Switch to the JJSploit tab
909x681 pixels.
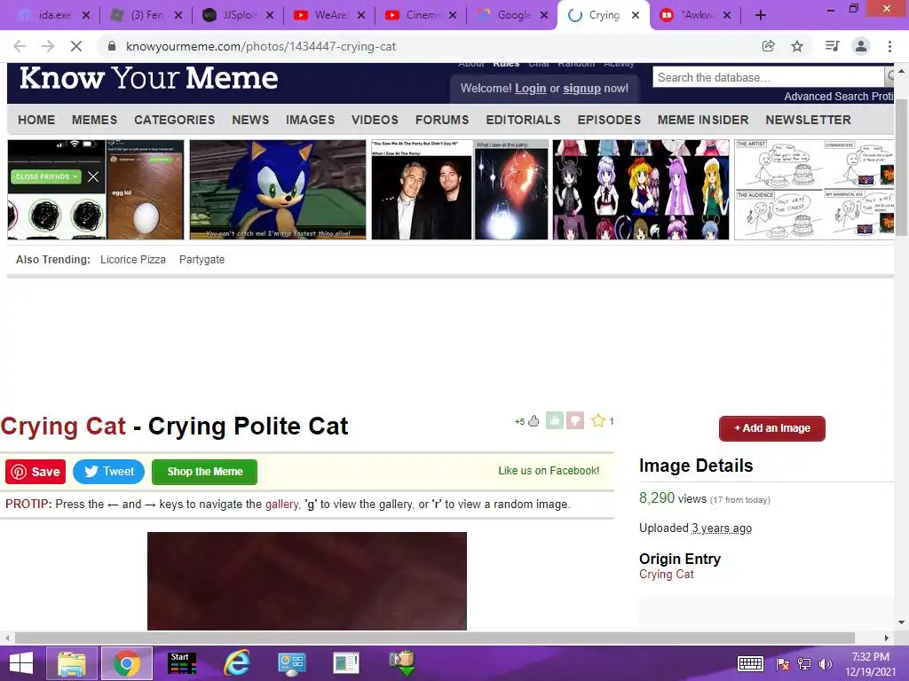tap(239, 16)
